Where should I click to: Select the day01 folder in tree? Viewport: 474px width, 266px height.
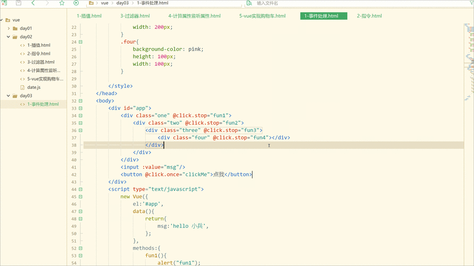pos(26,28)
